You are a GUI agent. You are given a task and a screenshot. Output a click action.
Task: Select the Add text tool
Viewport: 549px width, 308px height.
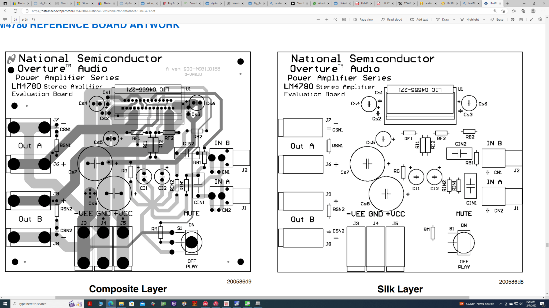(419, 20)
